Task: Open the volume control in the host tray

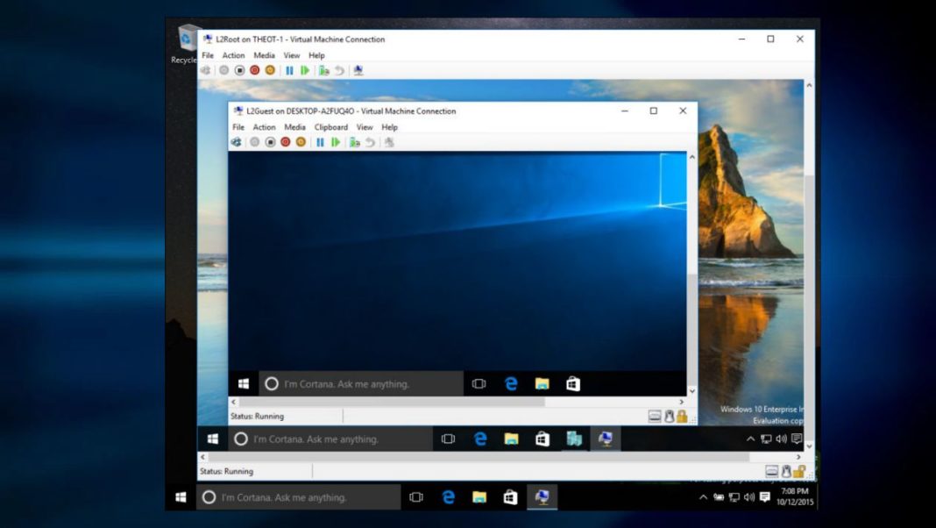Action: [x=748, y=497]
